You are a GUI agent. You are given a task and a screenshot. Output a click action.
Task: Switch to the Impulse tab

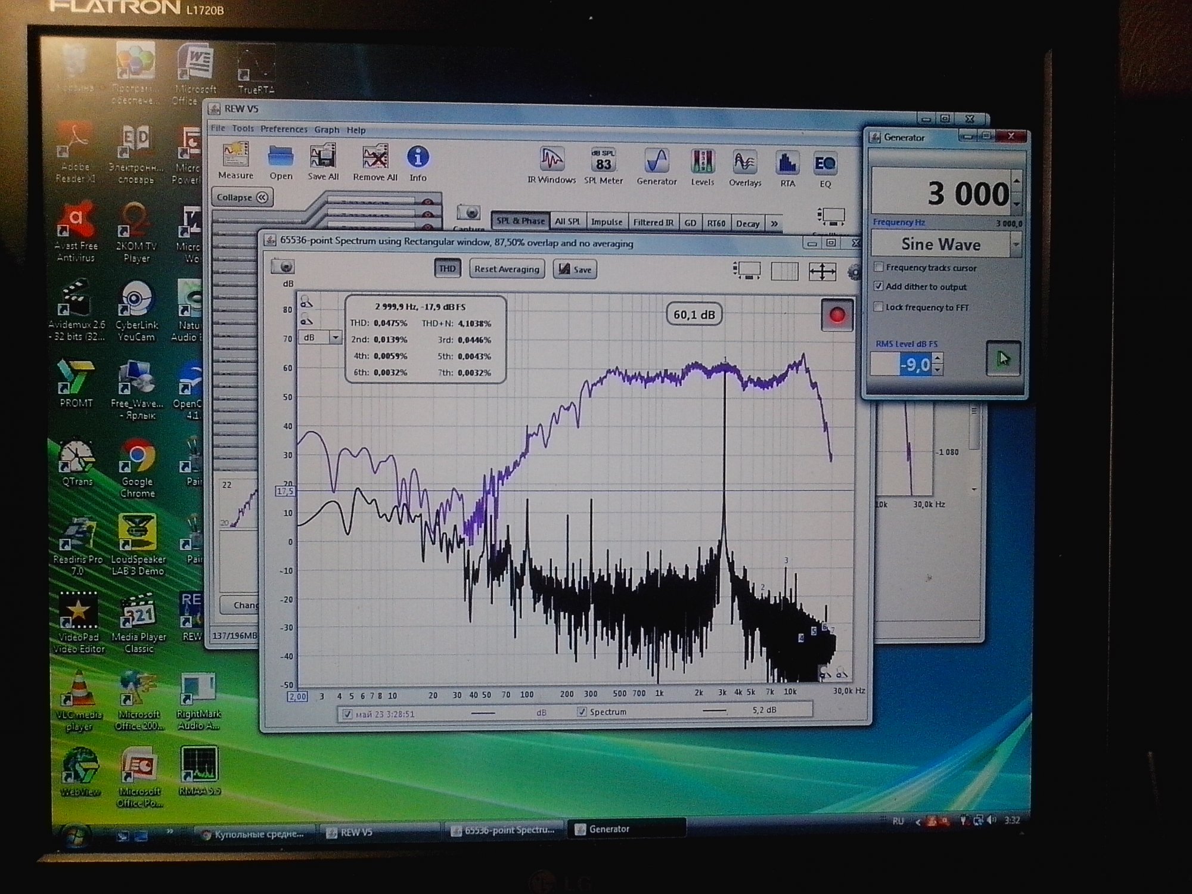coord(606,222)
